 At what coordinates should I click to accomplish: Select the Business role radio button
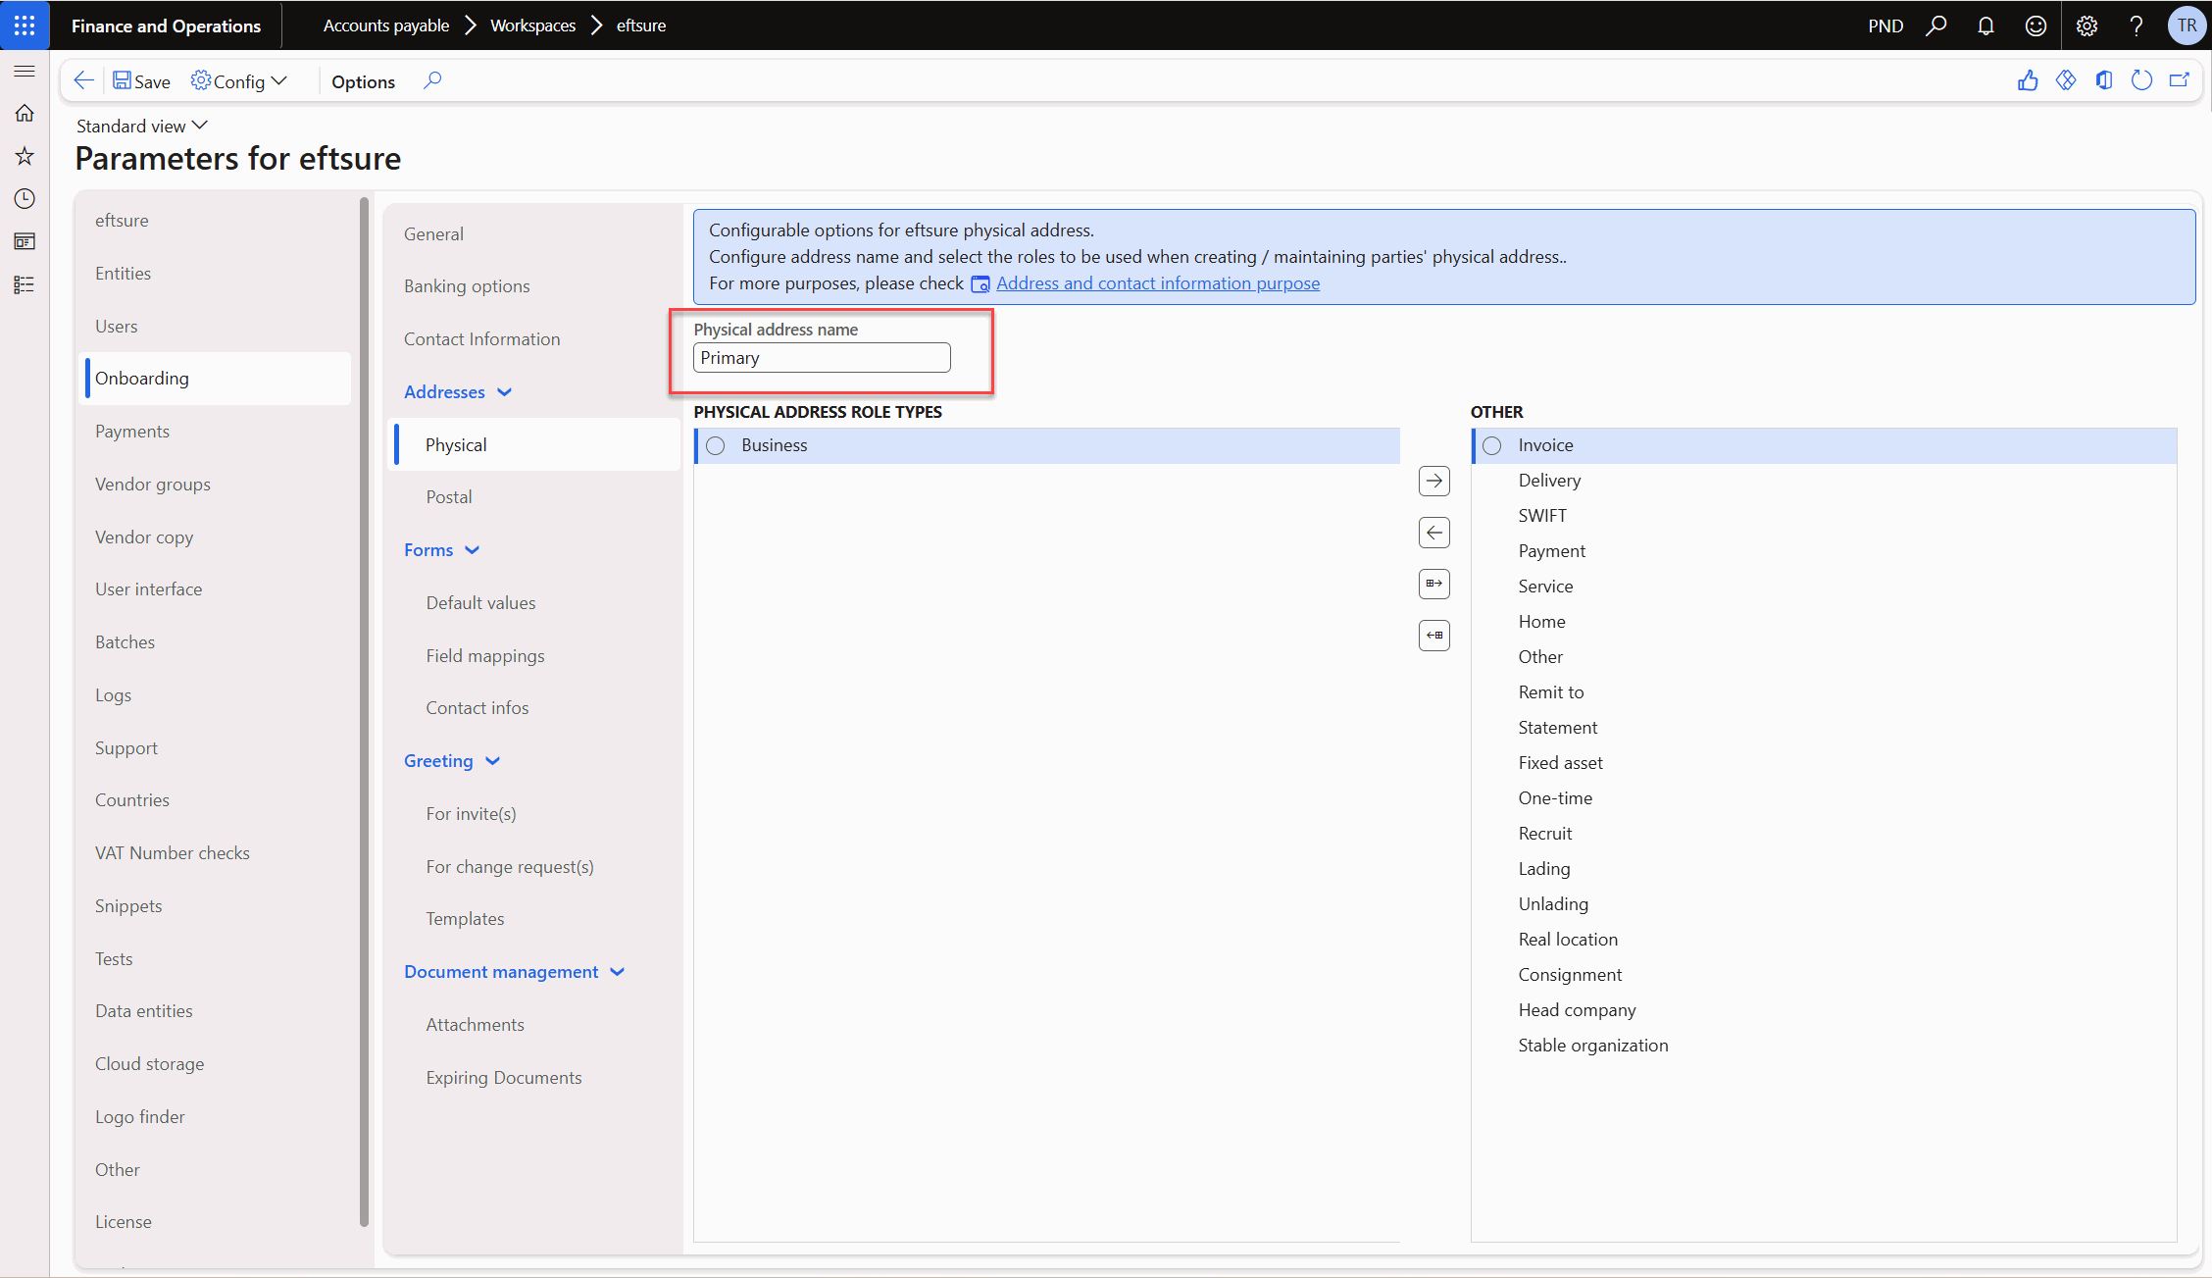pos(716,445)
